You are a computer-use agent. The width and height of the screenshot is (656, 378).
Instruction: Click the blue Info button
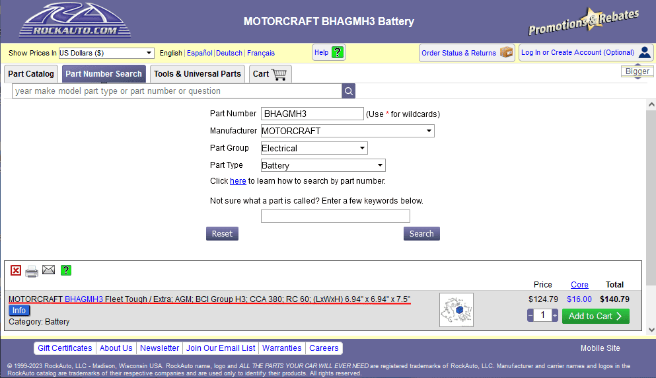point(19,311)
